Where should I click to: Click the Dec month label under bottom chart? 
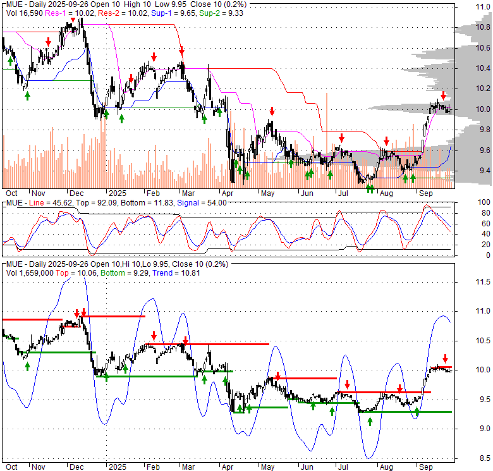tap(76, 467)
